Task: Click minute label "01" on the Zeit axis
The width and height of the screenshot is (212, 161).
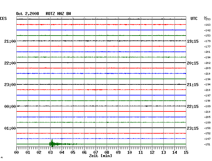Action: [28, 153]
